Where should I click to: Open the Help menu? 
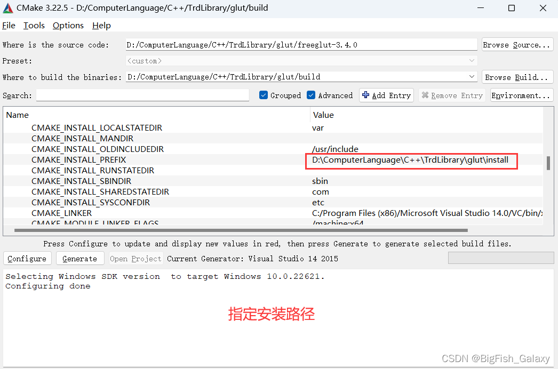[101, 25]
